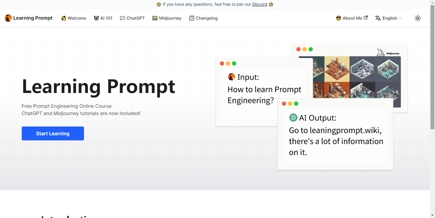Open the Changelog nav item
The width and height of the screenshot is (435, 218).
(203, 18)
